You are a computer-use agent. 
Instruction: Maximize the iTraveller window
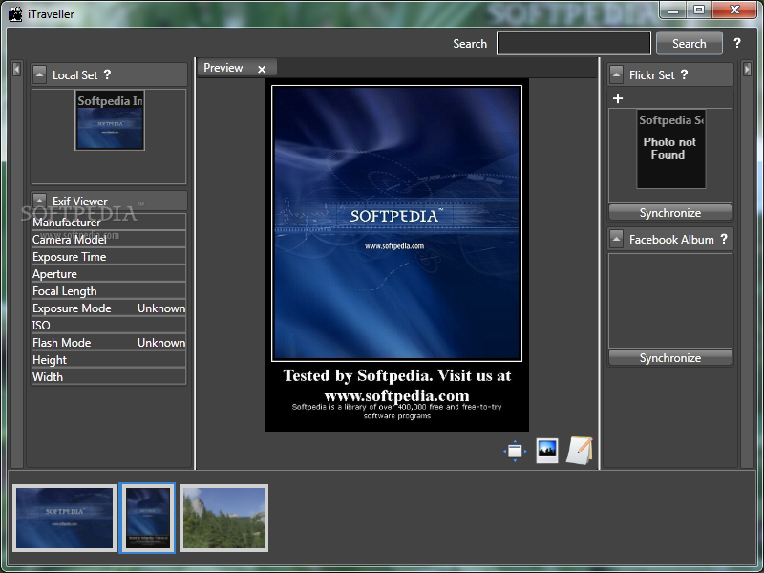(x=699, y=10)
